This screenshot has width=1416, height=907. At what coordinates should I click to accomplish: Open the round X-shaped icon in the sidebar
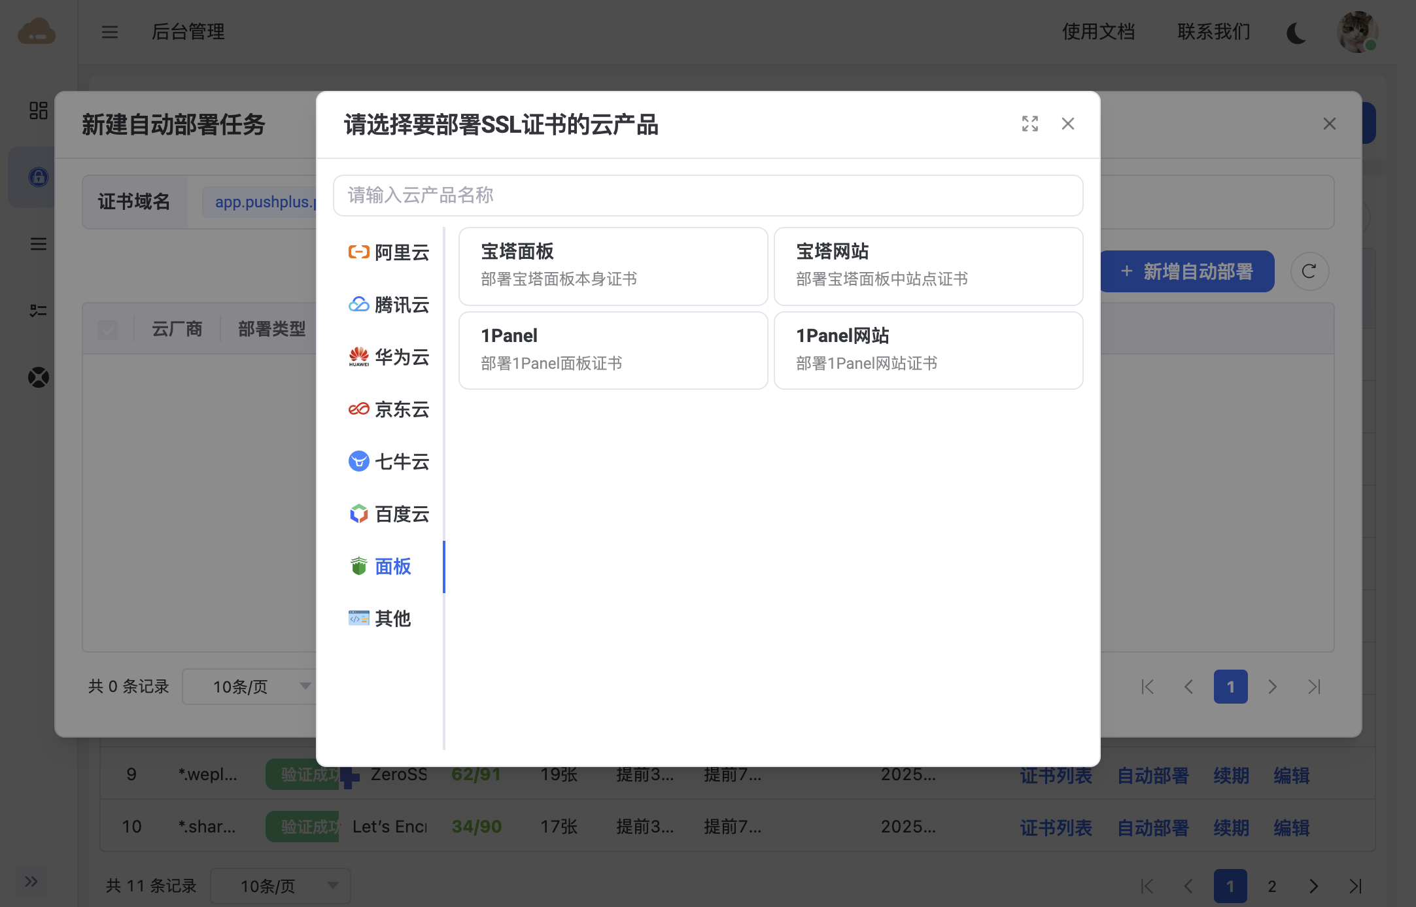pyautogui.click(x=39, y=377)
